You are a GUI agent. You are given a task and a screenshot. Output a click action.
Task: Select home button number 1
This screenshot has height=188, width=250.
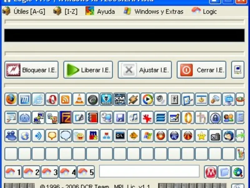tap(13, 172)
